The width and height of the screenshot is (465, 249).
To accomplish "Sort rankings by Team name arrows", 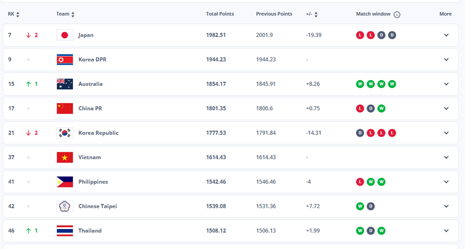I will [73, 14].
